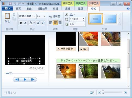
Task: Select the cabin in woods clip thumbnail
Action: [x=110, y=39]
